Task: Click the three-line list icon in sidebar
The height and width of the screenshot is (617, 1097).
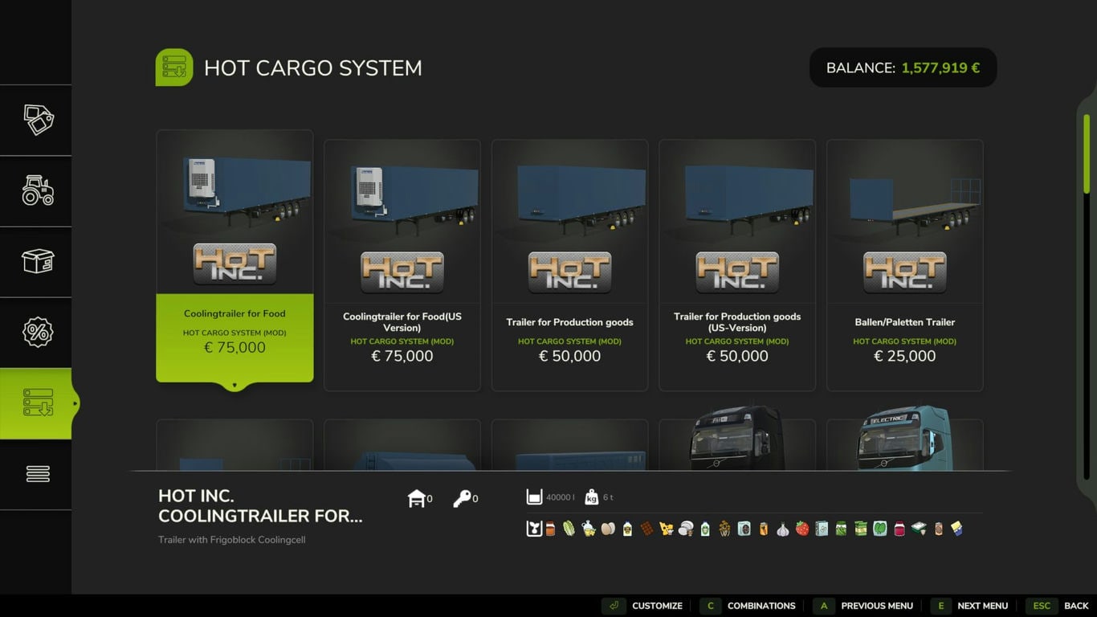Action: 37,474
